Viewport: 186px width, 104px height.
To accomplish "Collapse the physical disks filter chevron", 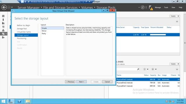I will coord(177,69).
